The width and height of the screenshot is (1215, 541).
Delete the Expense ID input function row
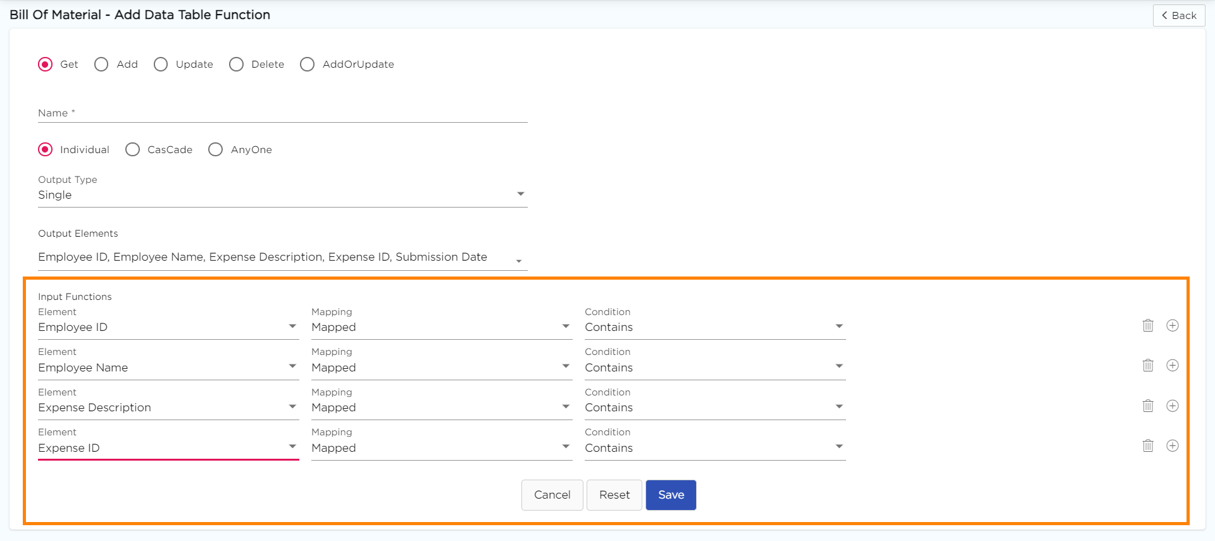(1148, 446)
